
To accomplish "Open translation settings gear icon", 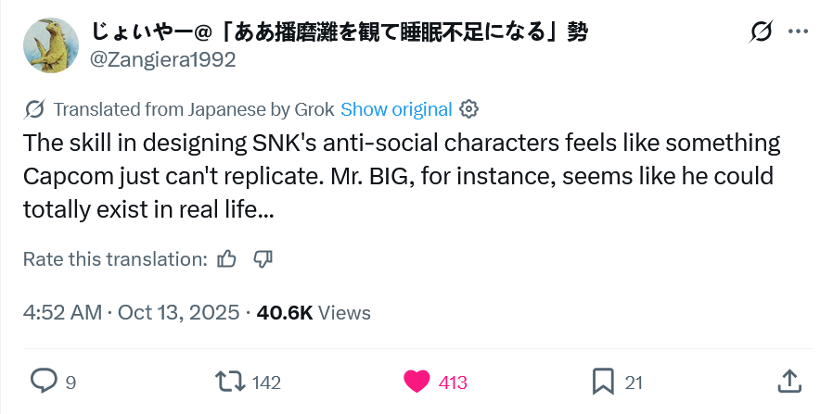I will point(468,109).
